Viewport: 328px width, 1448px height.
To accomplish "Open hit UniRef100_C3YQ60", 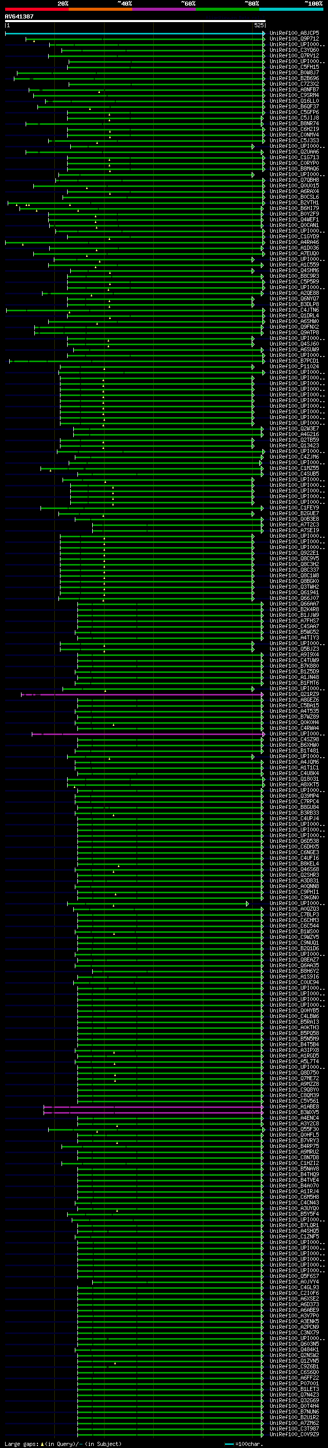I will [294, 50].
